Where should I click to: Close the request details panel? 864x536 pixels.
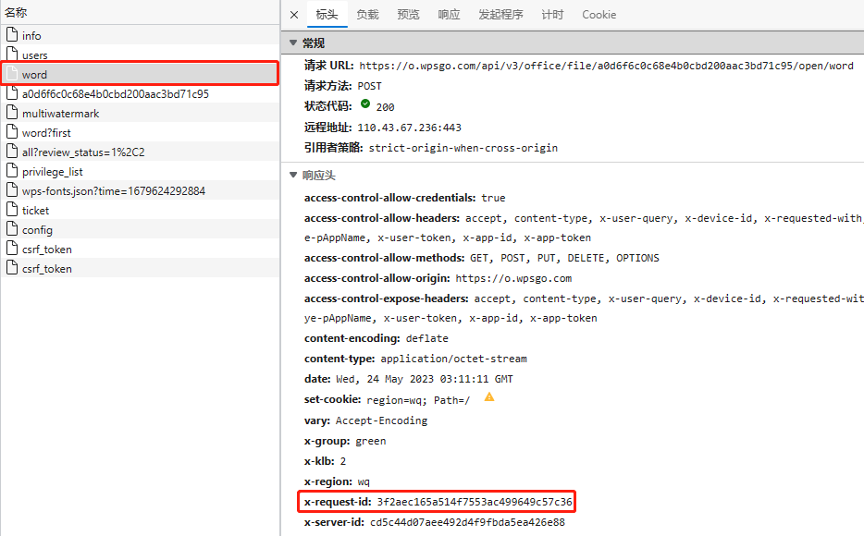pyautogui.click(x=294, y=15)
